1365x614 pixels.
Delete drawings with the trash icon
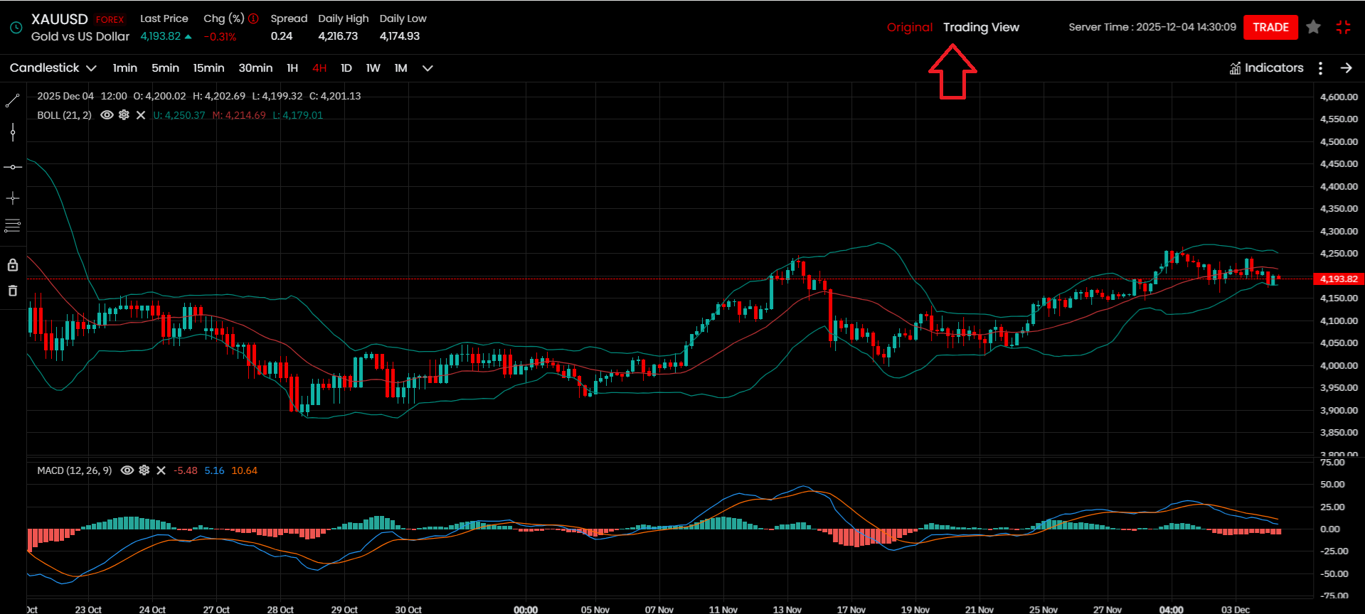coord(12,291)
